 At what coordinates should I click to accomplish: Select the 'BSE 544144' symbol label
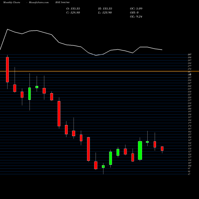(x=62, y=2)
